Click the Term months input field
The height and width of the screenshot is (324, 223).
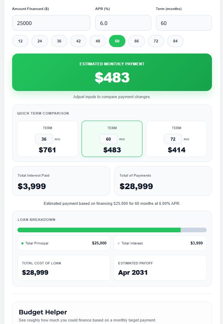point(184,23)
